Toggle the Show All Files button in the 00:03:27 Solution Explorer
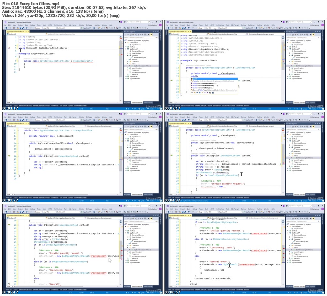This screenshot has height=296, width=327. (x=145, y=127)
